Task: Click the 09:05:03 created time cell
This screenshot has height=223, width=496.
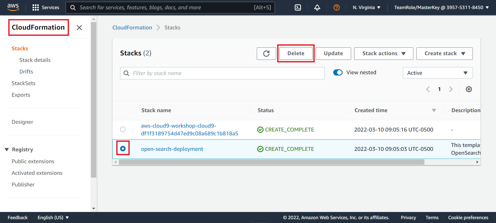Action: point(394,149)
